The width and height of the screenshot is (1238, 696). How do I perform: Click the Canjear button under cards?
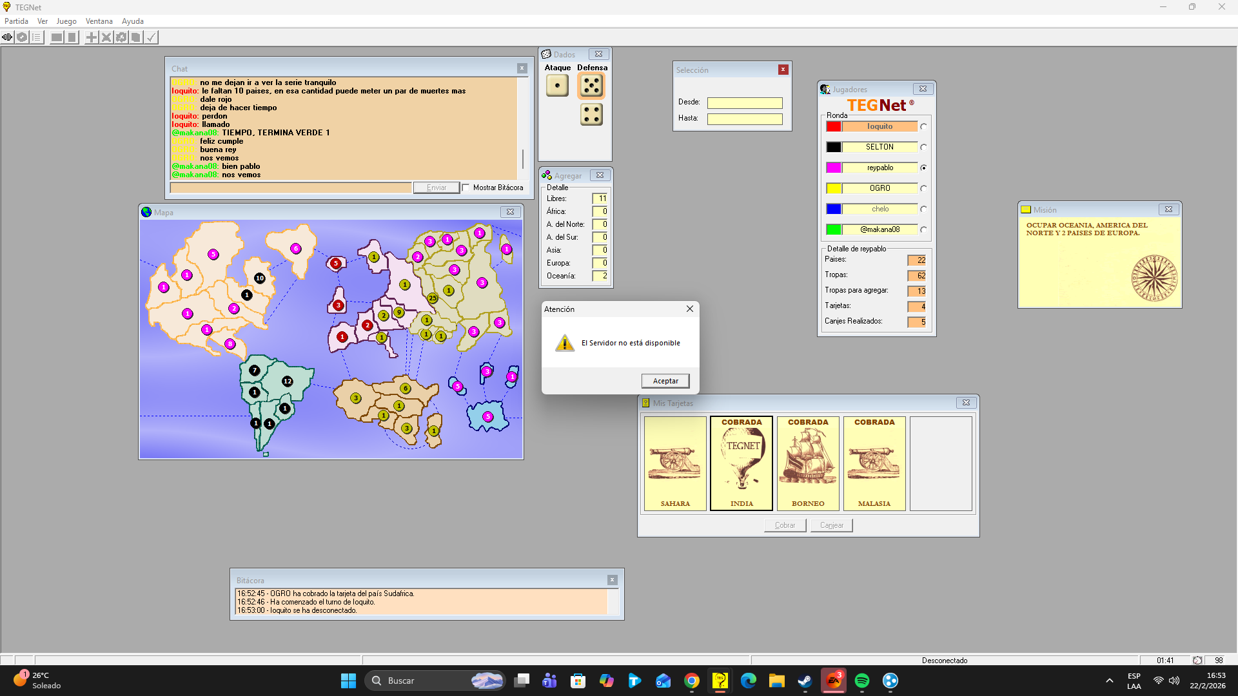point(831,525)
